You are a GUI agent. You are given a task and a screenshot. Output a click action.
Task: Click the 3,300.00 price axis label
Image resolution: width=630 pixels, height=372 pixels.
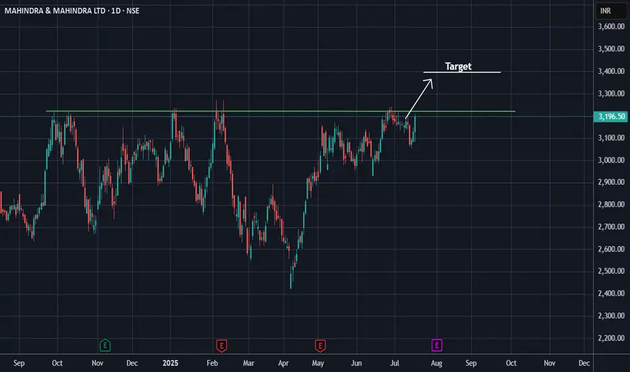click(611, 93)
